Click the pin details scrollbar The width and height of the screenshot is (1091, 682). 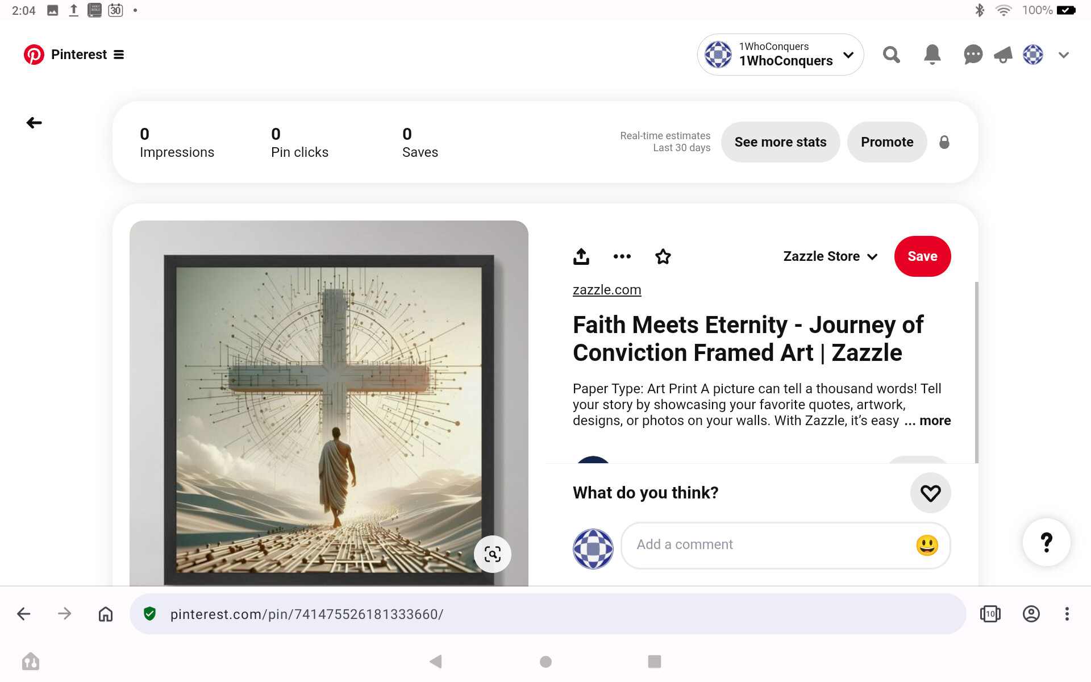click(977, 372)
